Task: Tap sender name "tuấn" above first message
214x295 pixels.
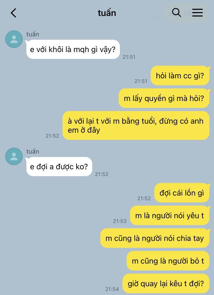Action: tap(33, 34)
